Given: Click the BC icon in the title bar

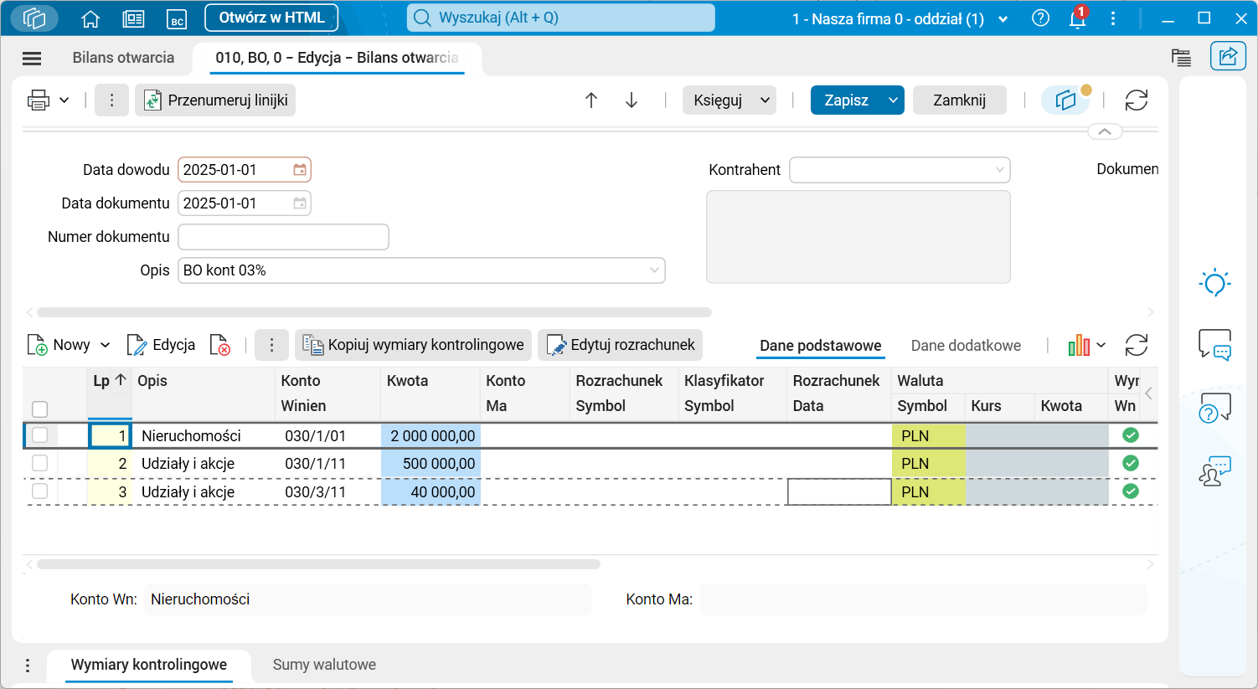Looking at the screenshot, I should pyautogui.click(x=177, y=18).
